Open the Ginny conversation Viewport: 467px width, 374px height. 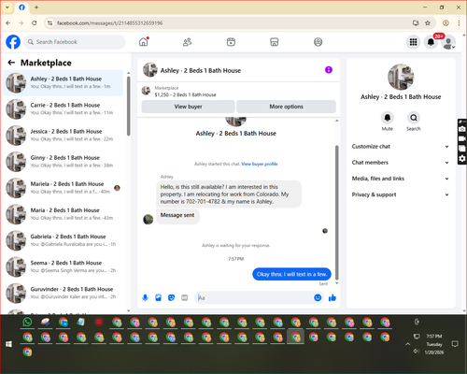click(x=64, y=162)
